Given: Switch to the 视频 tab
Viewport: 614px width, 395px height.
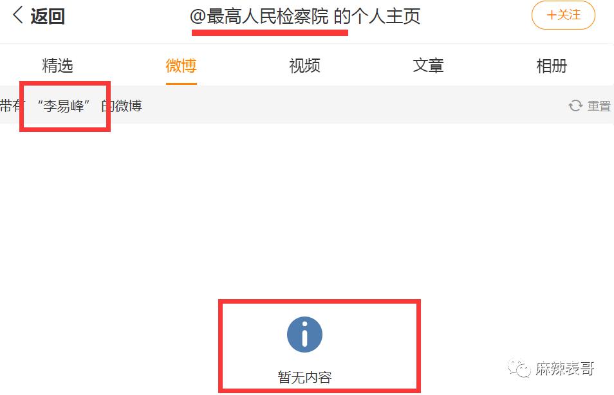Looking at the screenshot, I should [304, 66].
